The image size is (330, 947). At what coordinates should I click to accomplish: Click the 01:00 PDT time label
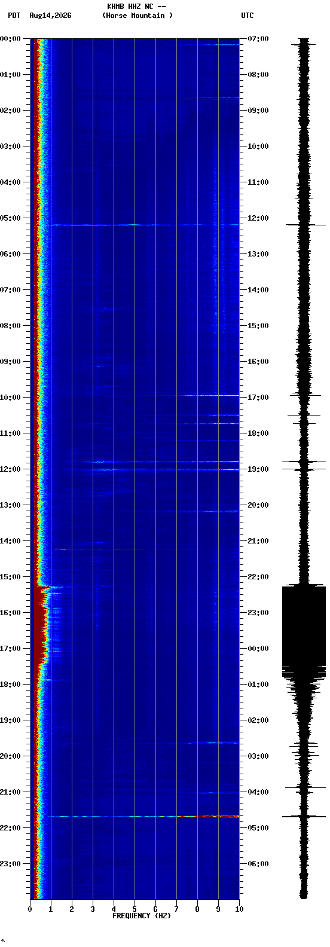[x=11, y=75]
